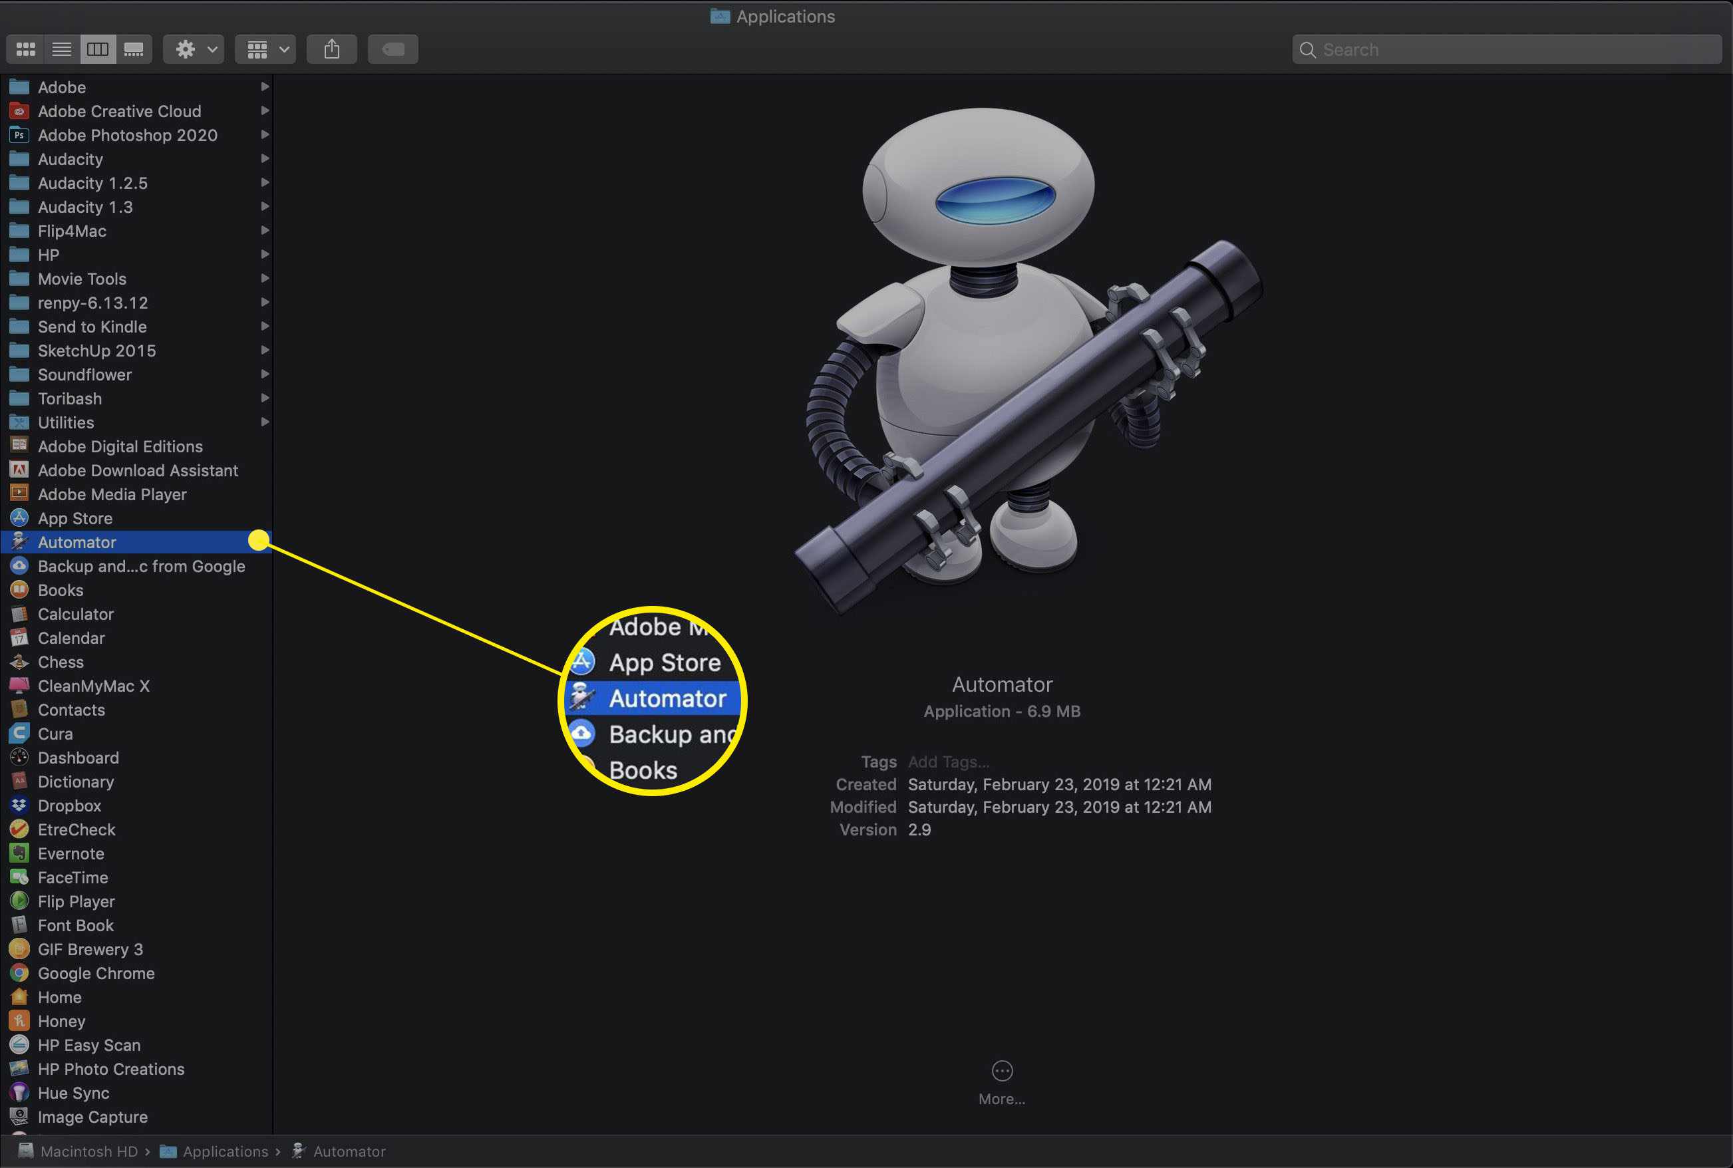Click the Applications folder title icon
Image resolution: width=1733 pixels, height=1168 pixels.
click(x=720, y=17)
